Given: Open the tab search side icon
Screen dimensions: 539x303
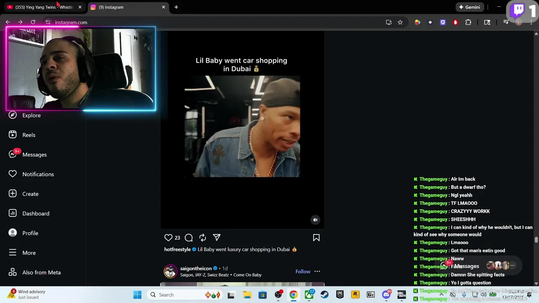Looking at the screenshot, I should click(x=487, y=22).
